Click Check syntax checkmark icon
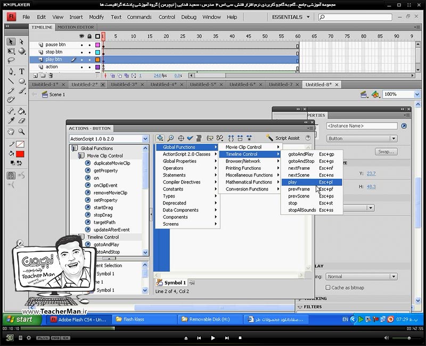Image resolution: width=426 pixels, height=346 pixels. coord(190,138)
